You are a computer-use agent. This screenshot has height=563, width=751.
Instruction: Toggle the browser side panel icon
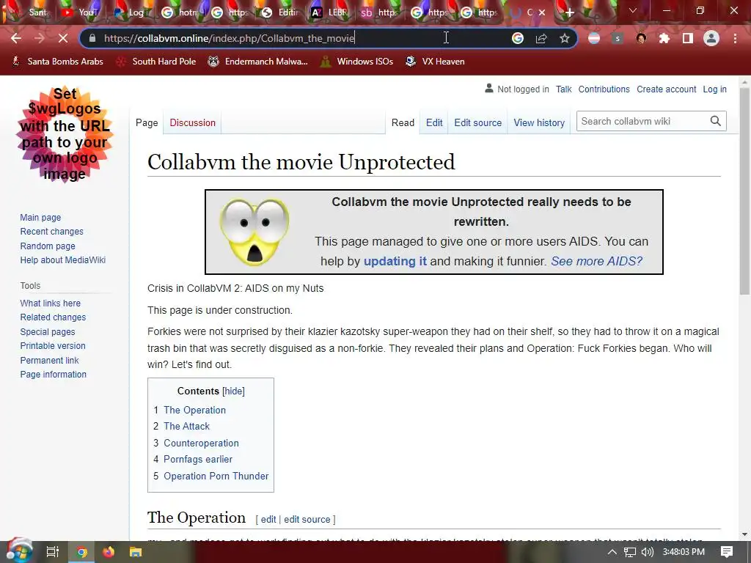tap(688, 38)
